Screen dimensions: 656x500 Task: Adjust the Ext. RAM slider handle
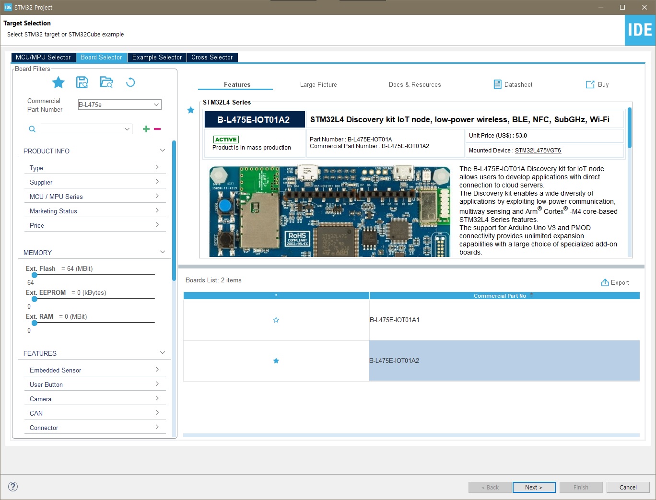point(35,323)
